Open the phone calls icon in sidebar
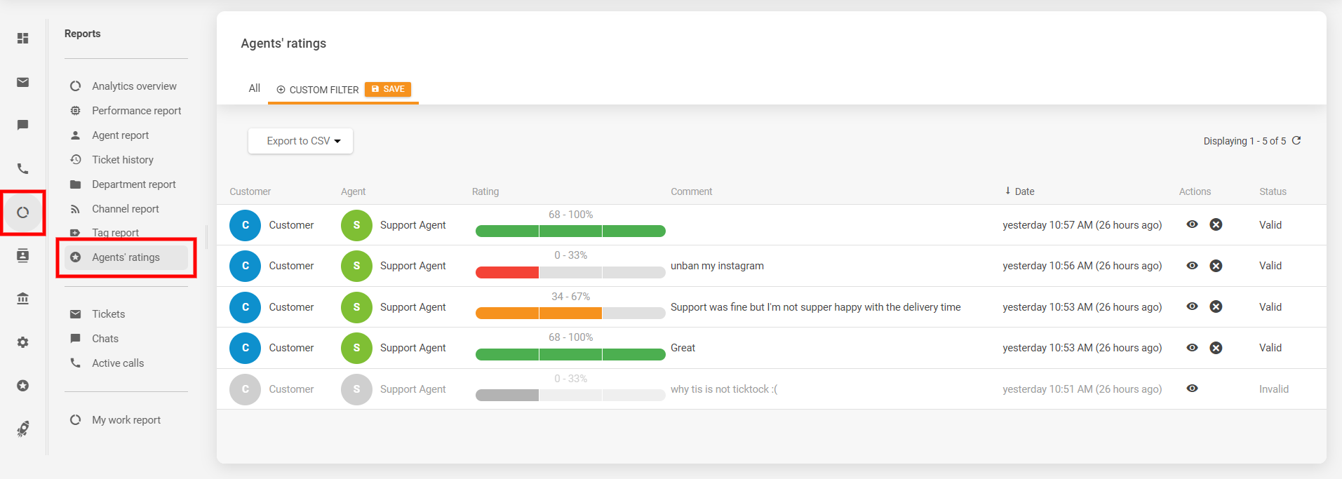The height and width of the screenshot is (479, 1342). [x=23, y=168]
